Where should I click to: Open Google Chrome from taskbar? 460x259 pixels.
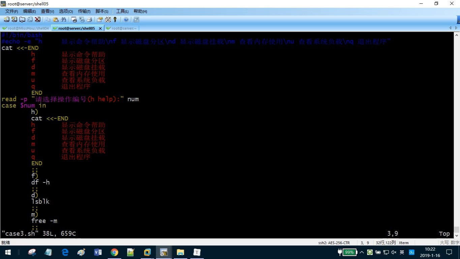click(115, 252)
